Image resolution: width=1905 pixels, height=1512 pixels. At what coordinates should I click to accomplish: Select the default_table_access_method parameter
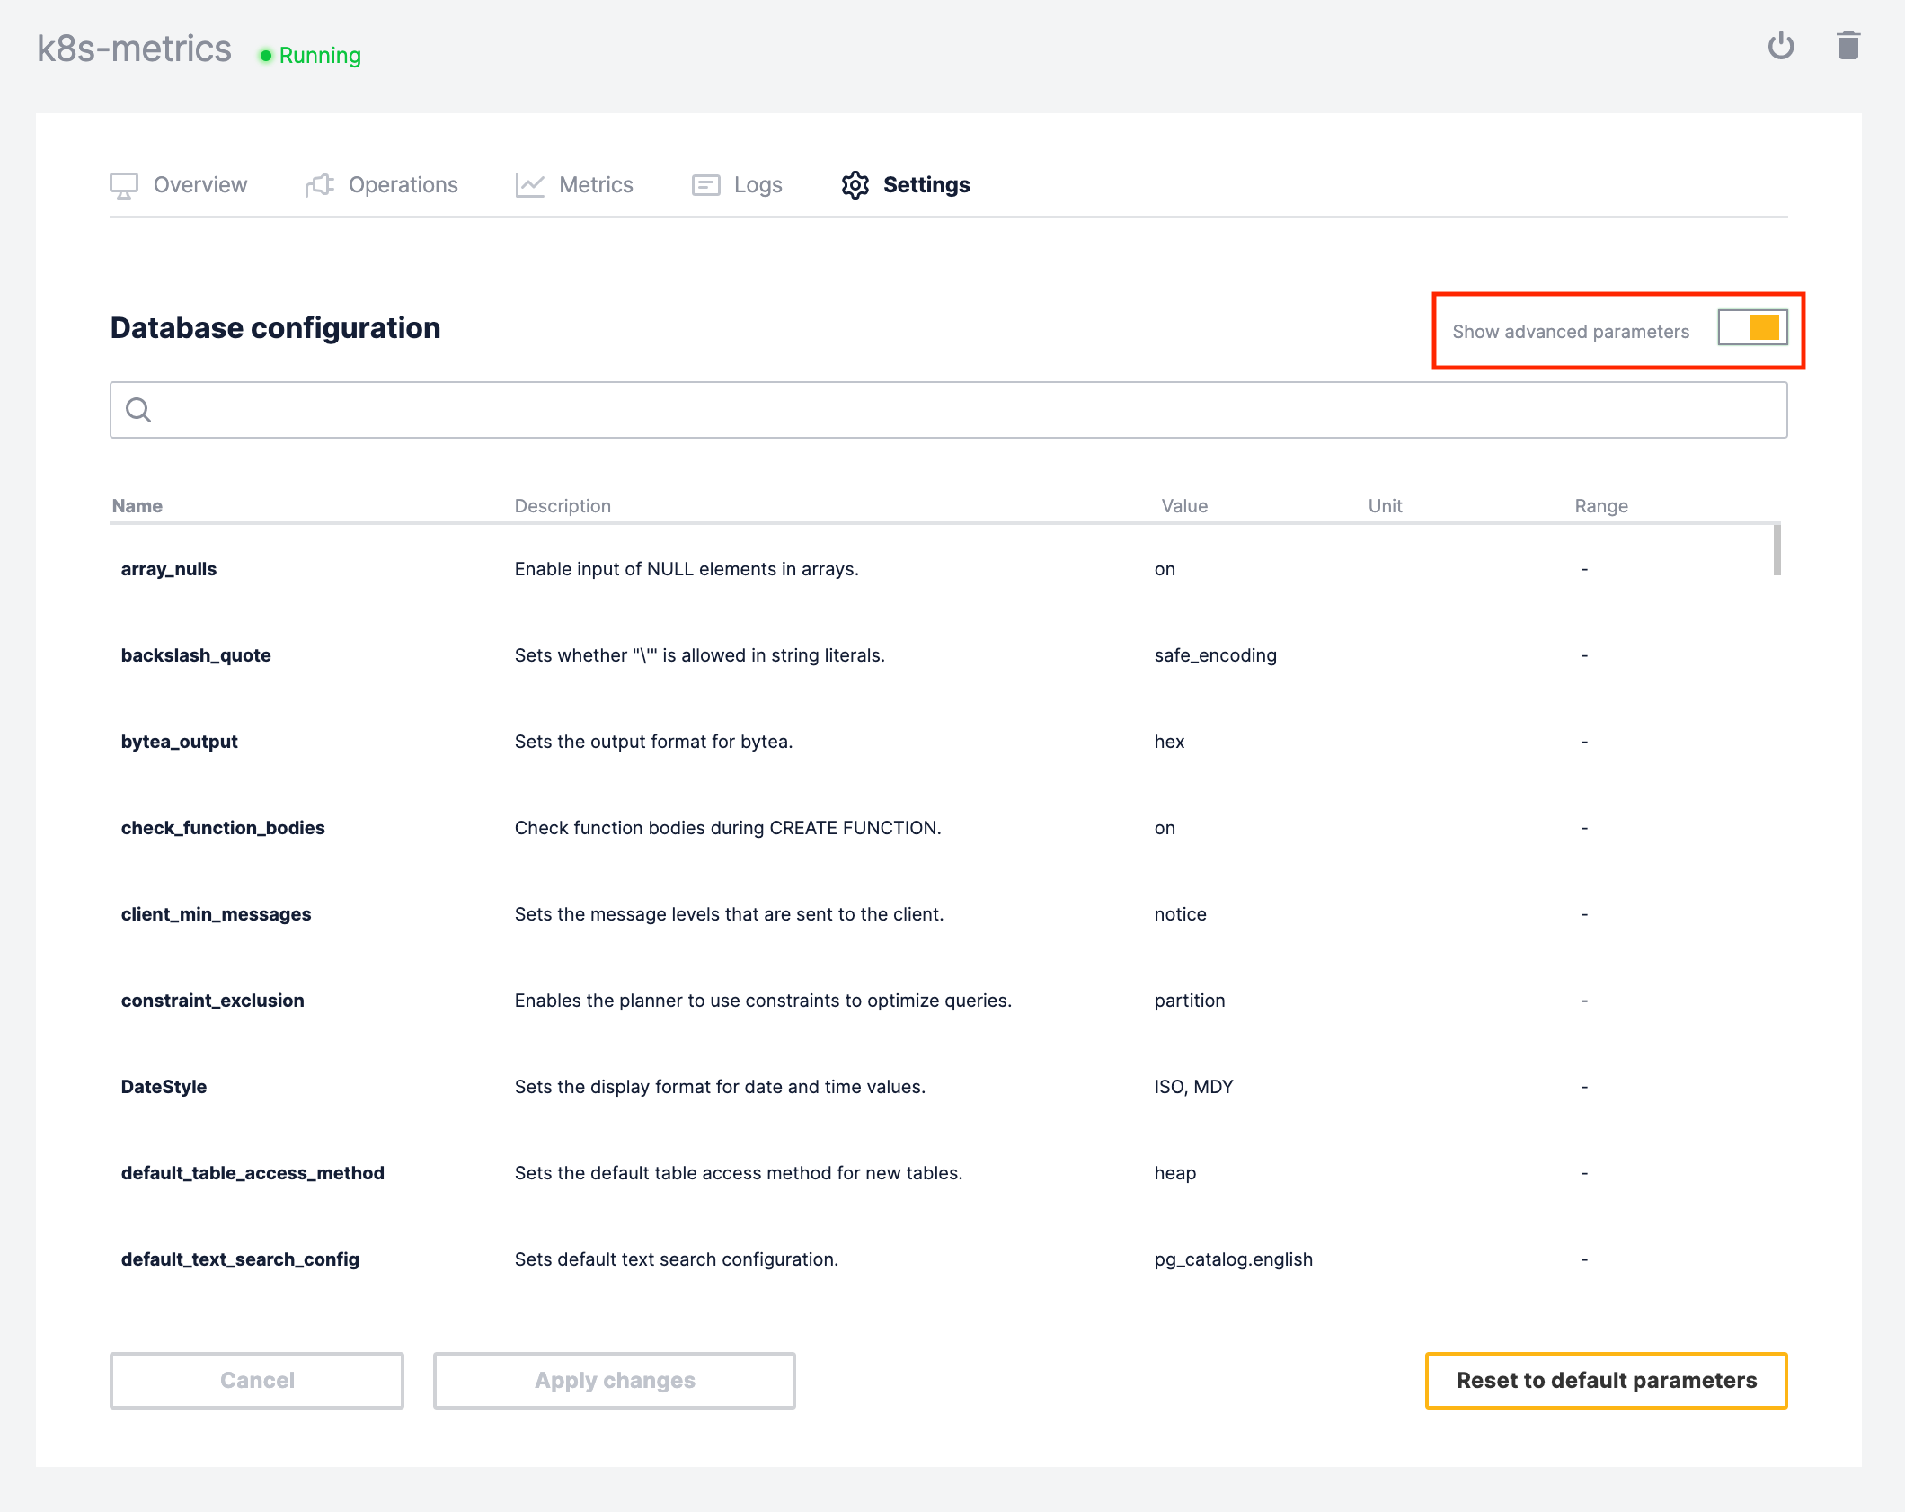coord(253,1173)
